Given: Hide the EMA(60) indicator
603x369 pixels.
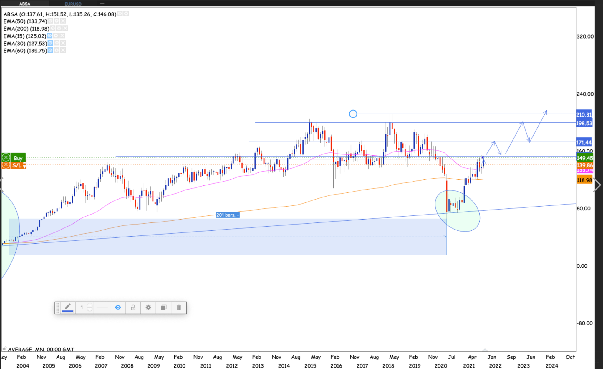Looking at the screenshot, I should [x=51, y=51].
